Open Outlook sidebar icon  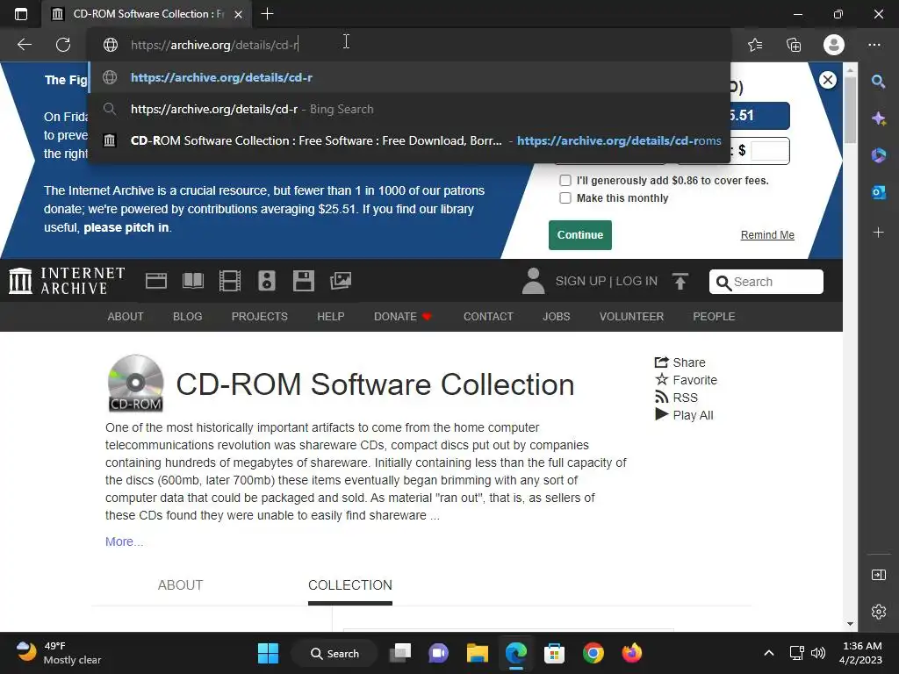click(878, 192)
